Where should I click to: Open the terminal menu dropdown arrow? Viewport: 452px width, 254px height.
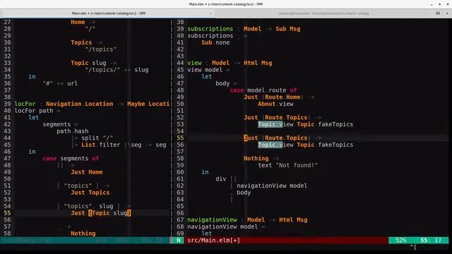(x=447, y=13)
